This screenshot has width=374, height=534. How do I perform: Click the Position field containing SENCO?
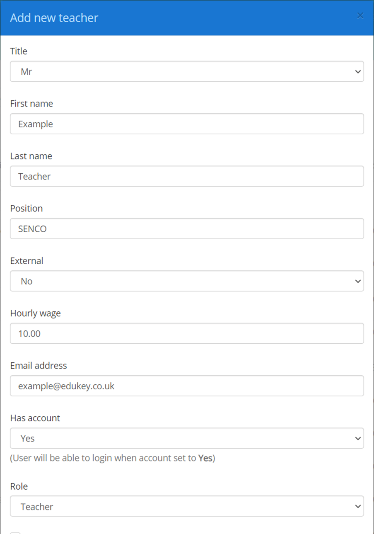[x=187, y=228]
